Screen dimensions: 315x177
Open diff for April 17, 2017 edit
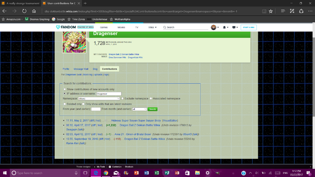point(94,125)
